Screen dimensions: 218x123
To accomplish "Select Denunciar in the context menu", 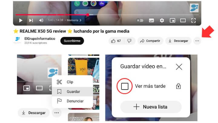I will coord(72,101).
